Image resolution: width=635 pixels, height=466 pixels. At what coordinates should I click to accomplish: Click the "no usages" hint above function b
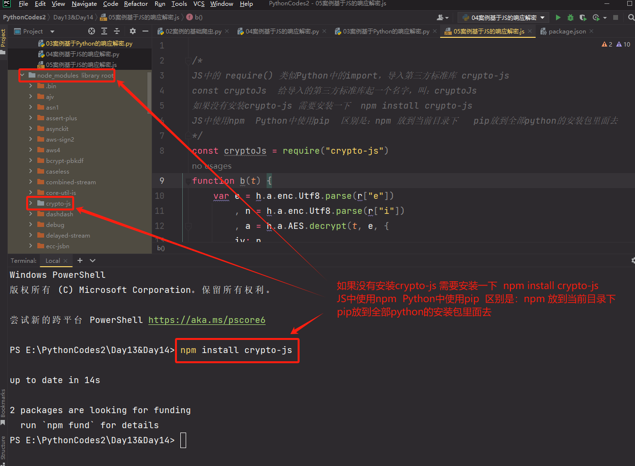pyautogui.click(x=212, y=166)
